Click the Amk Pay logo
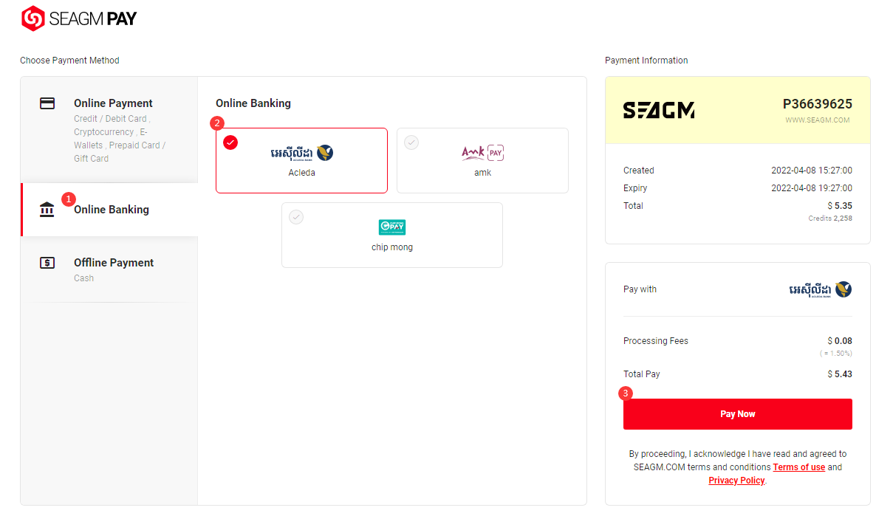The width and height of the screenshot is (876, 516). coord(483,153)
